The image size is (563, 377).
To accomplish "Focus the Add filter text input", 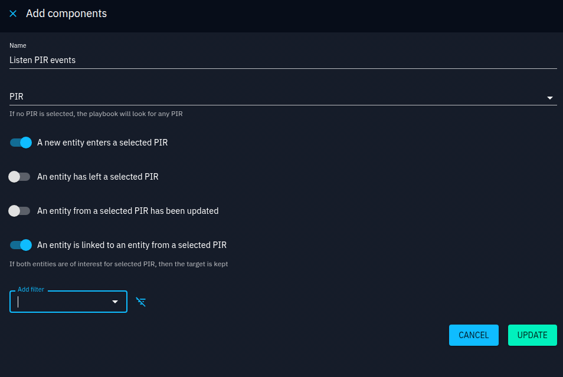I will (x=59, y=302).
